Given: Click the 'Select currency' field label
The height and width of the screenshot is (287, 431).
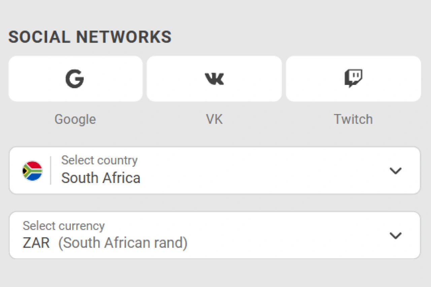Looking at the screenshot, I should [64, 226].
